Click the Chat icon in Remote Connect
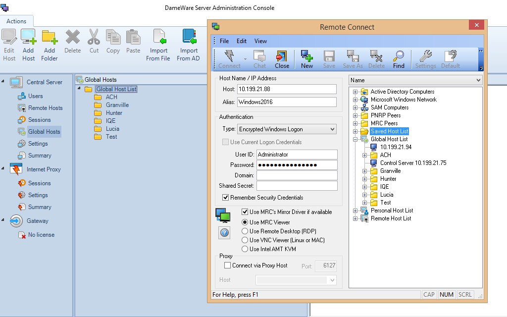The height and width of the screenshot is (317, 507). [x=259, y=58]
